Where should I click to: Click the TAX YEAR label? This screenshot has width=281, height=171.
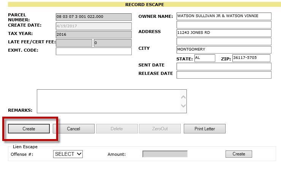click(21, 33)
